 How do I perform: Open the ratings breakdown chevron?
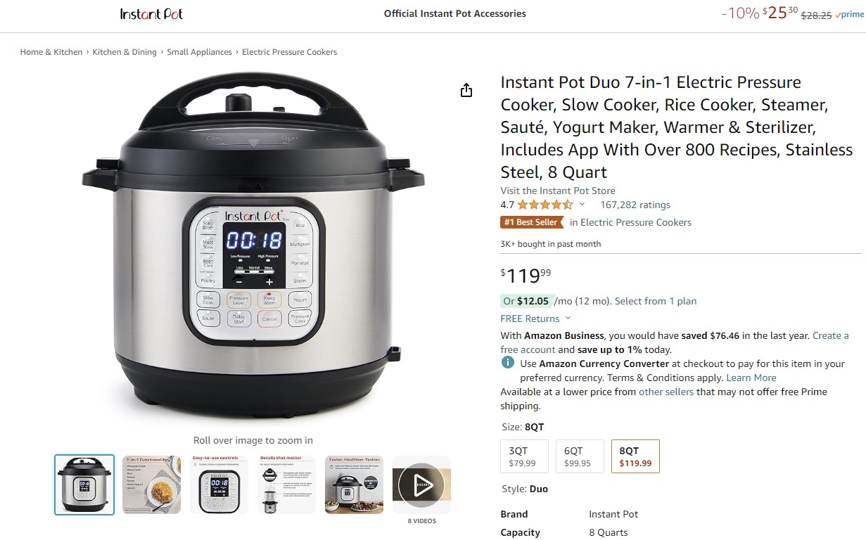(582, 205)
